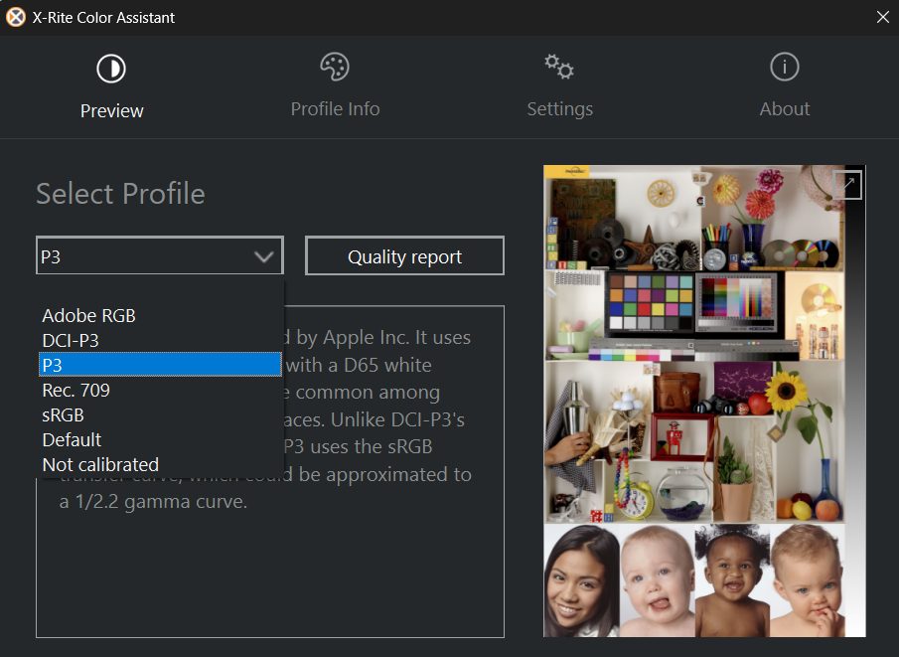Click the Profile Info palette icon
899x657 pixels.
pyautogui.click(x=335, y=67)
